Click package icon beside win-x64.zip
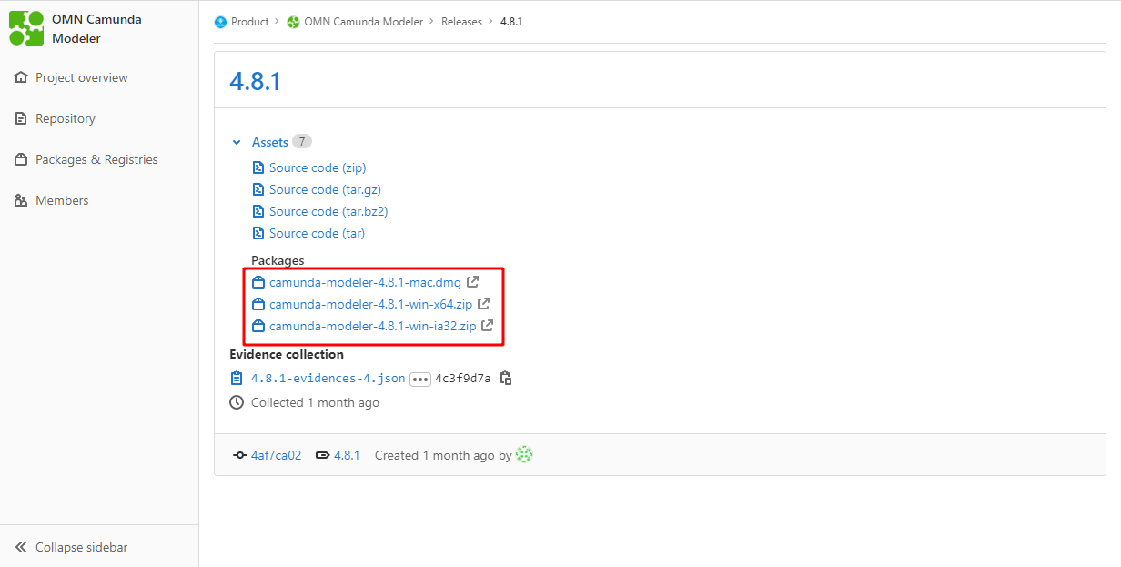The height and width of the screenshot is (567, 1121). pyautogui.click(x=258, y=304)
